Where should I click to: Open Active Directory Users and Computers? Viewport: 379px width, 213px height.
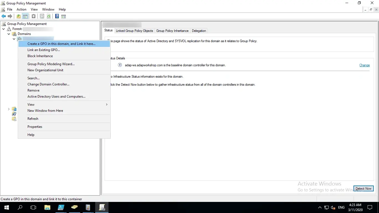point(64,97)
